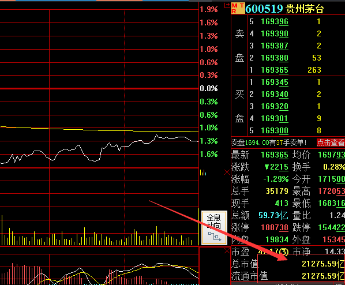Click the circled 3 icon next to 市盈
The width and height of the screenshot is (345, 285).
(x=284, y=252)
